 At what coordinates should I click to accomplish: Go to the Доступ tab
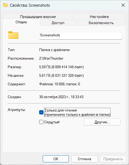pyautogui.click(x=58, y=23)
